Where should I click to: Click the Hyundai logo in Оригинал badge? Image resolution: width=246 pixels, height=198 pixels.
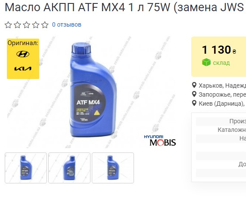click(x=23, y=54)
